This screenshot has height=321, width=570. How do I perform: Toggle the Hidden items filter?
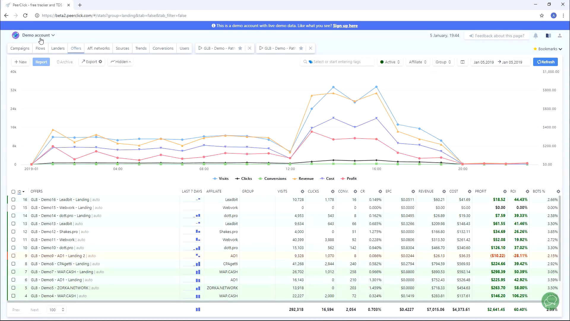click(x=121, y=62)
